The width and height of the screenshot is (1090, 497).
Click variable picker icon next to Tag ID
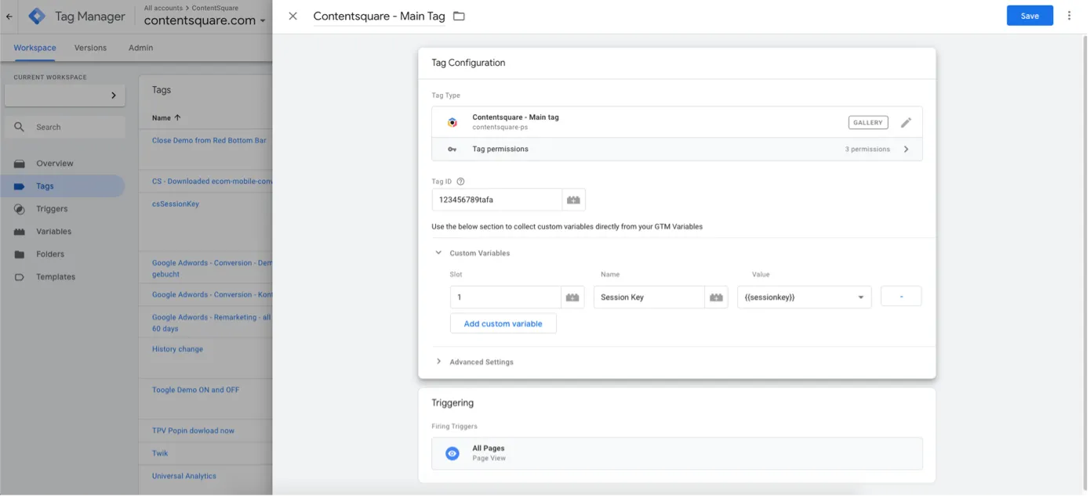click(573, 200)
